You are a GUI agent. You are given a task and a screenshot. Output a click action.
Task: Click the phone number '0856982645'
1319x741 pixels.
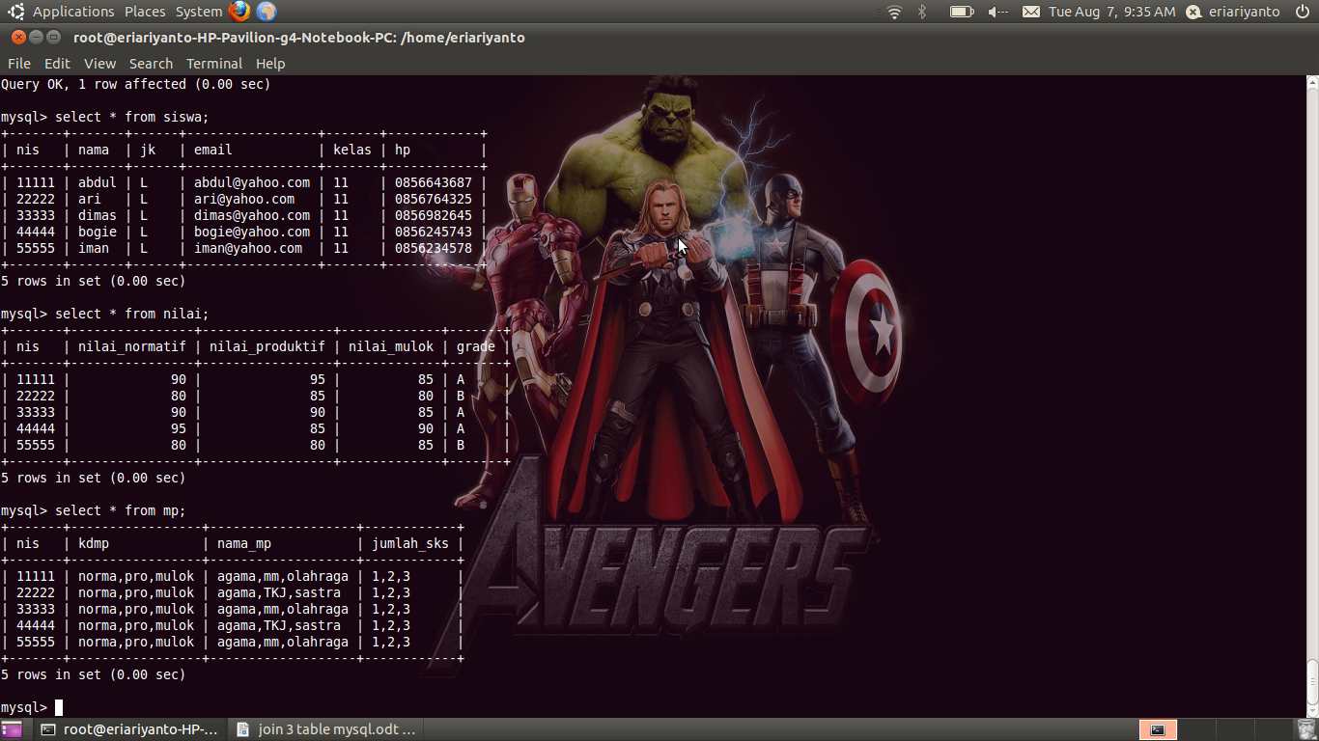(x=434, y=215)
